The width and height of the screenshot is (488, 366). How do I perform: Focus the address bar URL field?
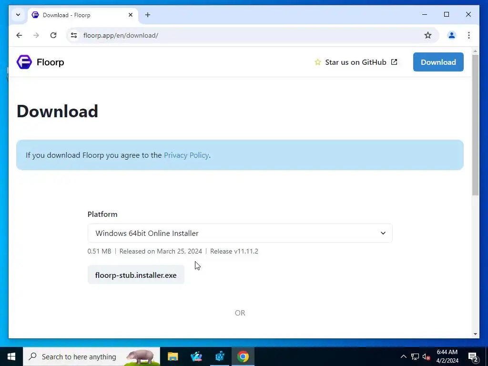(252, 35)
